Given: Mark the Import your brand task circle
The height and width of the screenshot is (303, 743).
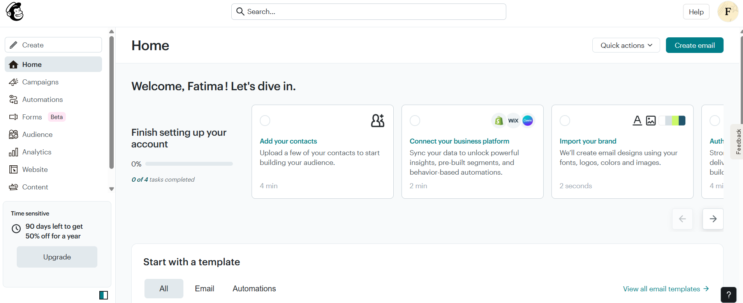Looking at the screenshot, I should 565,121.
